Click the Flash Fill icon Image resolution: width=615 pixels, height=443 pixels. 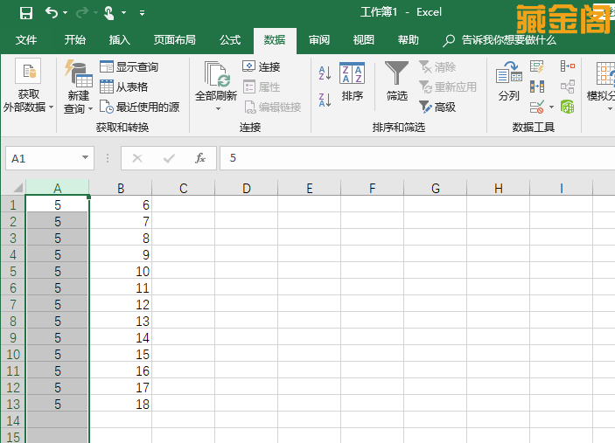(537, 66)
